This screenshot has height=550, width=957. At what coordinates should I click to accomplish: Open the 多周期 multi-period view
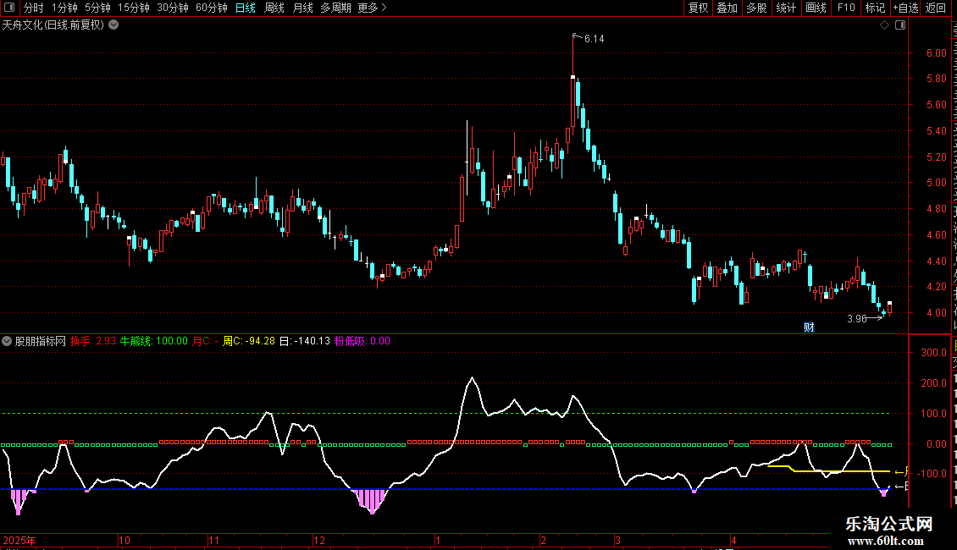pyautogui.click(x=335, y=8)
